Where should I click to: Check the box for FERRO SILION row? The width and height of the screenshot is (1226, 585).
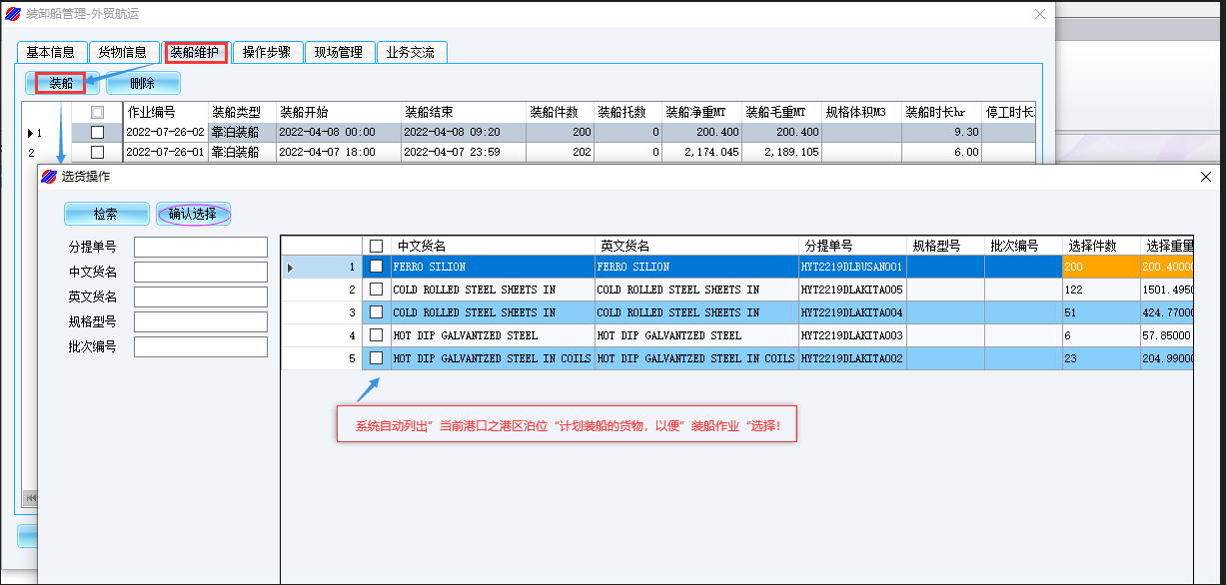click(377, 267)
